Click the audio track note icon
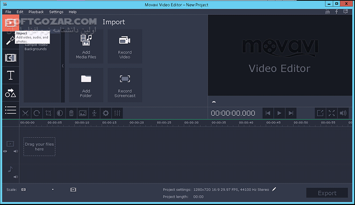The image size is (355, 205). [x=10, y=169]
